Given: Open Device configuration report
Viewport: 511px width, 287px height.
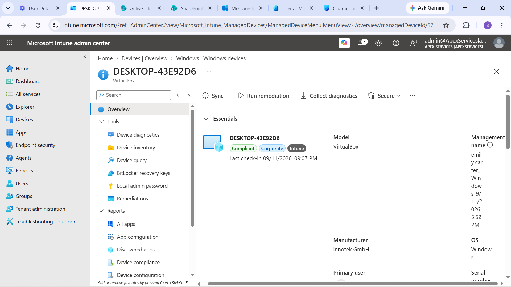Looking at the screenshot, I should click(141, 275).
